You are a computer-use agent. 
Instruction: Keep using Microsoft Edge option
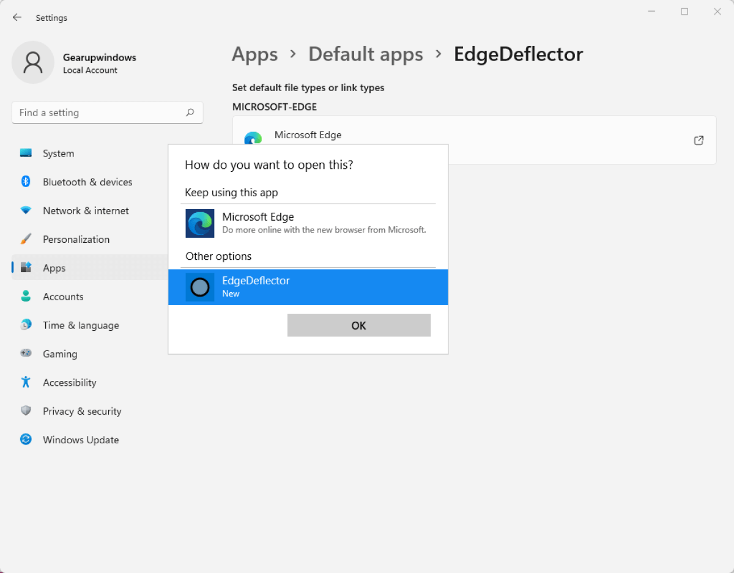click(308, 223)
